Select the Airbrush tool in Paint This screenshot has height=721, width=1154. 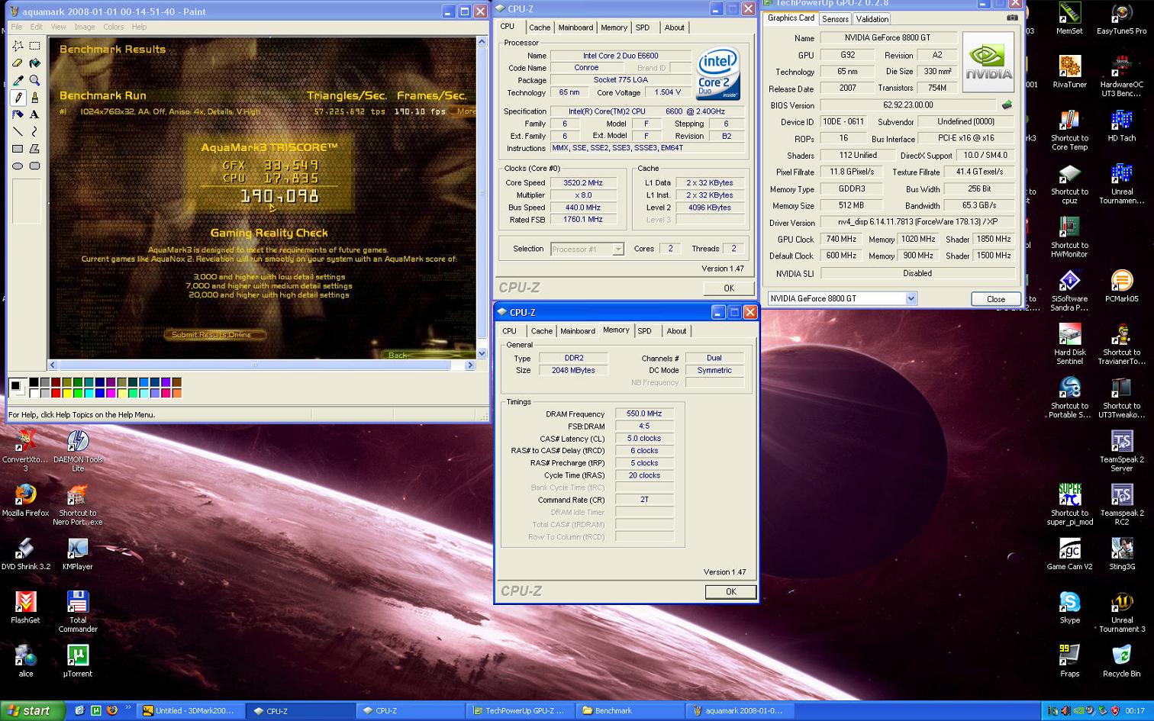pyautogui.click(x=18, y=114)
